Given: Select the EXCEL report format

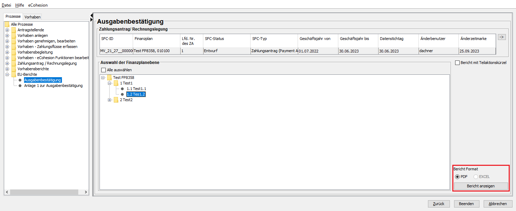Looking at the screenshot, I should [476, 177].
